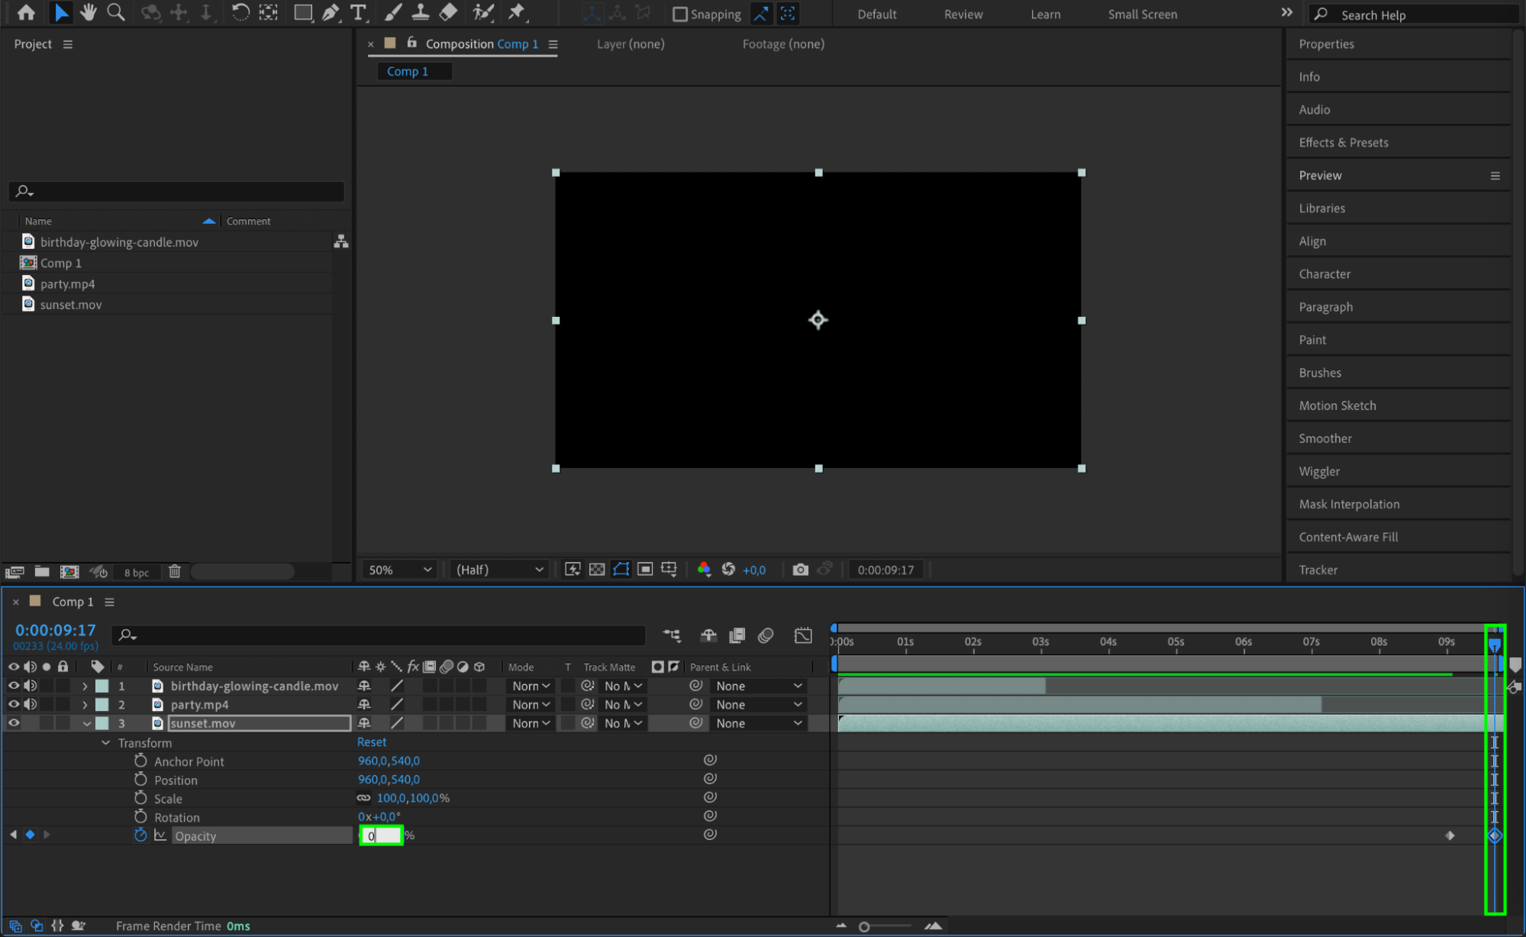Select the Pen tool in toolbar
Image resolution: width=1526 pixels, height=937 pixels.
tap(331, 13)
